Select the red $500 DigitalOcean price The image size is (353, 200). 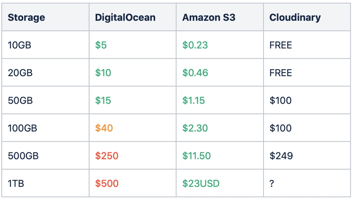107,183
